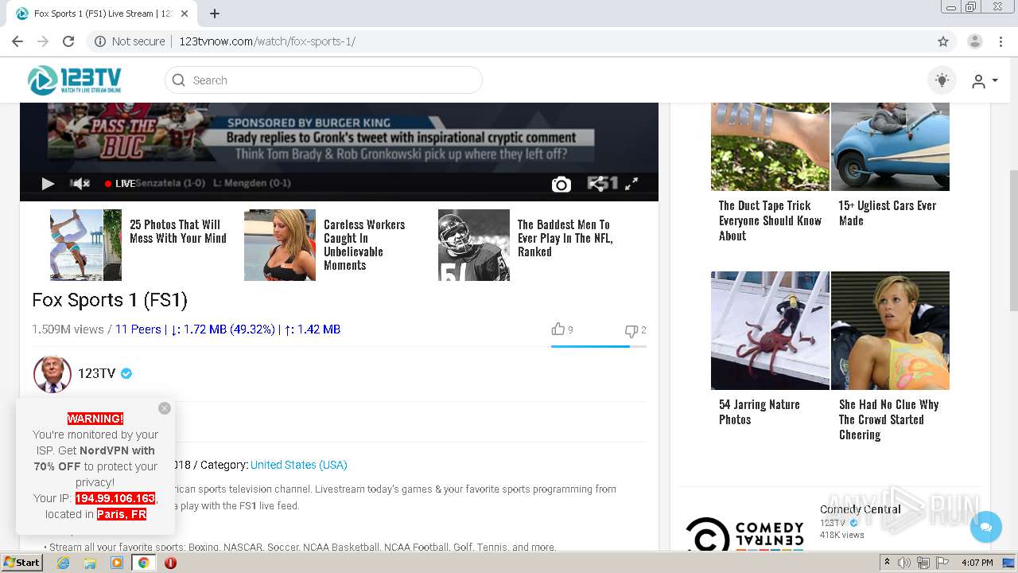Open the 123TV channel name link
The width and height of the screenshot is (1018, 573).
[x=97, y=373]
